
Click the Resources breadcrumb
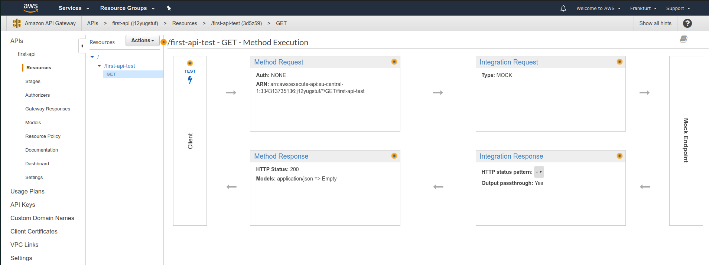[185, 23]
